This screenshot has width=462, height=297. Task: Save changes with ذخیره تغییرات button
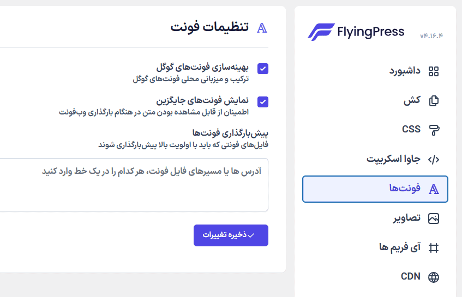click(231, 235)
